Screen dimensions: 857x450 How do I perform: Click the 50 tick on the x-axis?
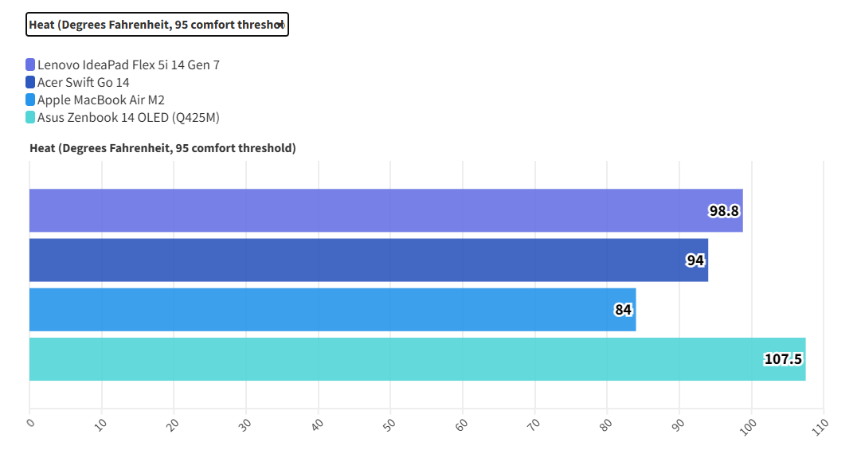(388, 425)
